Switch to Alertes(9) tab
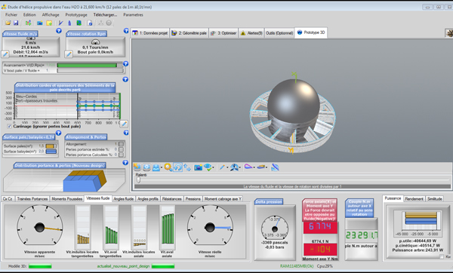Screen dimensions: 453x273 (251, 33)
